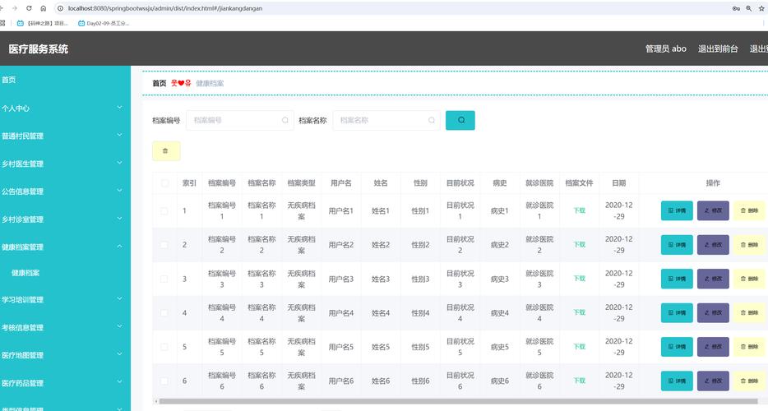Delete row 4 with the 删除 button
Screen dimensions: 768x411
749,312
